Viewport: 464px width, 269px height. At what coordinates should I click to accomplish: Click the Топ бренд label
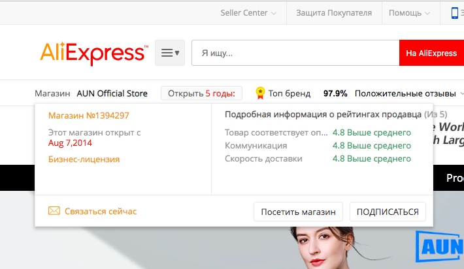[290, 94]
